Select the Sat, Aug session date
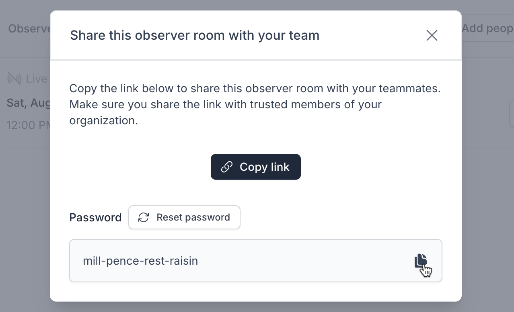 tap(28, 103)
